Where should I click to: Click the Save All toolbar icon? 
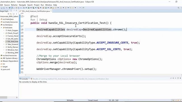4,8
